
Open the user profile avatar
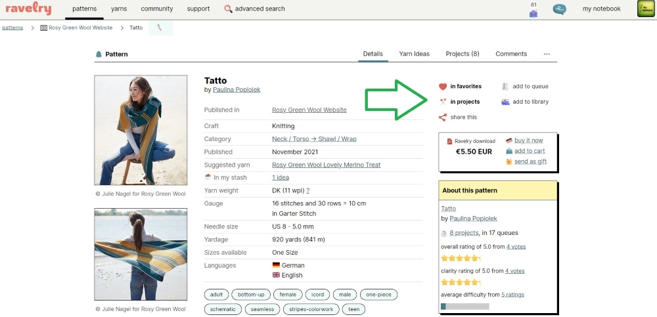pos(646,9)
